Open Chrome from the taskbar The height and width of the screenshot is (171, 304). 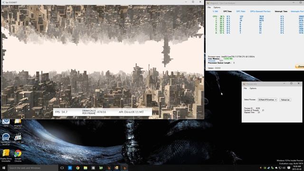click(x=78, y=168)
